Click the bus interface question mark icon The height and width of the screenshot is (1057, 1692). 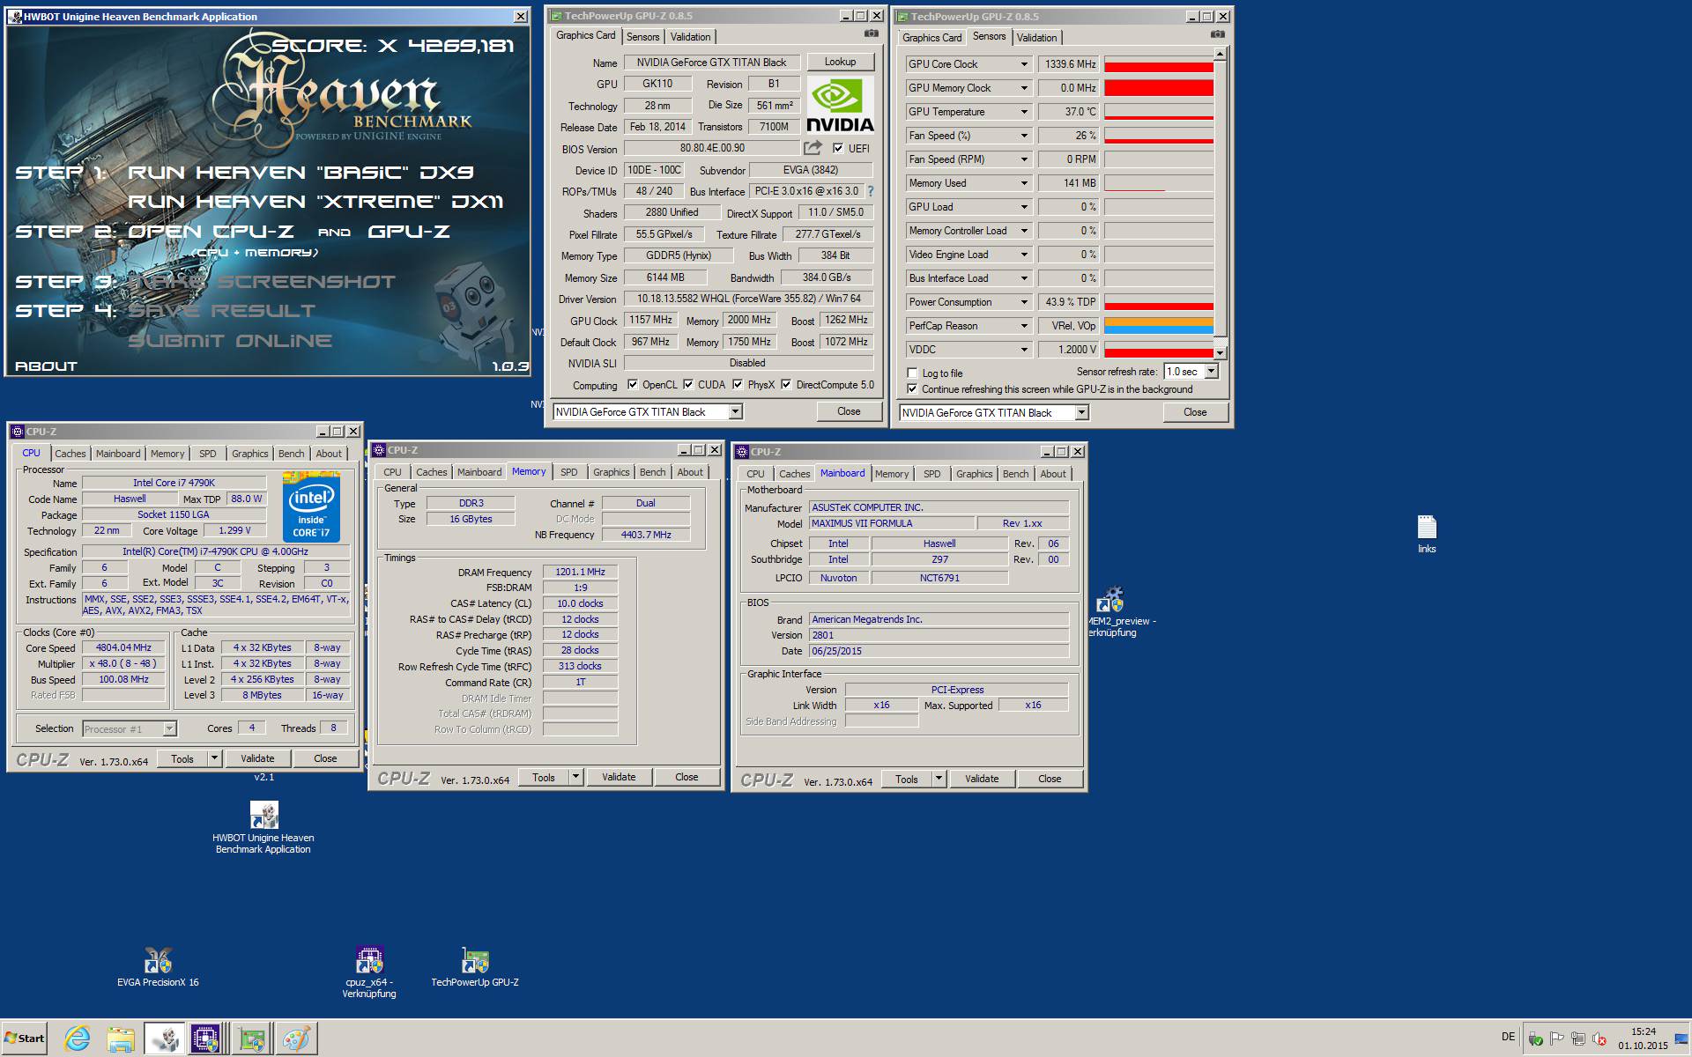tap(871, 191)
